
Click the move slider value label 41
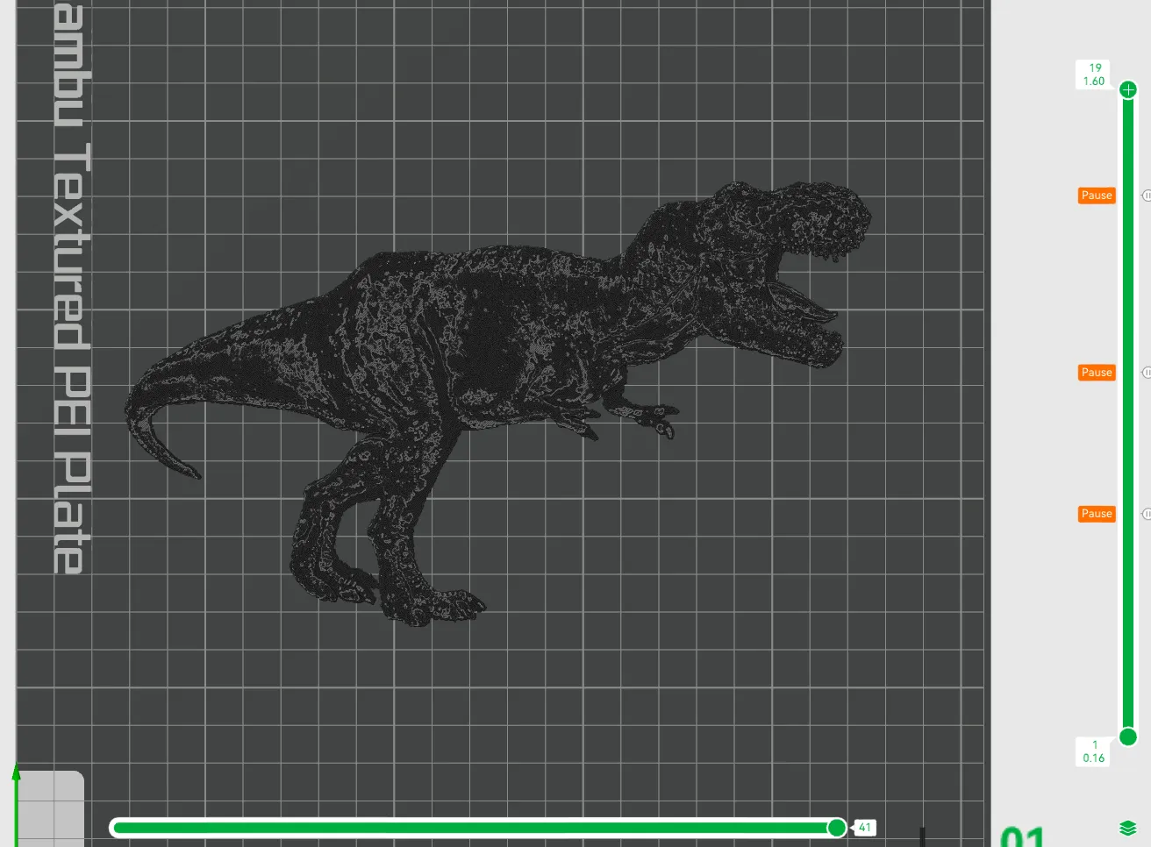pos(865,828)
